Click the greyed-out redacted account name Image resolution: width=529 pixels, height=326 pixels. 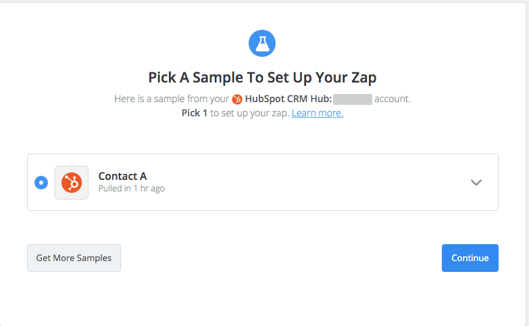(353, 99)
